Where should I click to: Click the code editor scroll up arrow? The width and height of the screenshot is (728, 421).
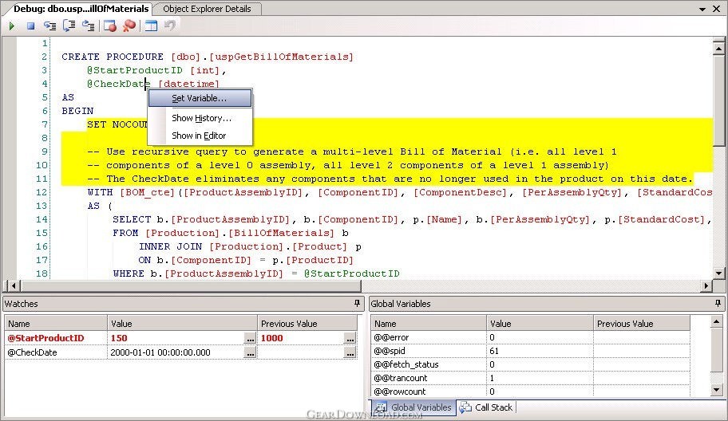point(718,48)
